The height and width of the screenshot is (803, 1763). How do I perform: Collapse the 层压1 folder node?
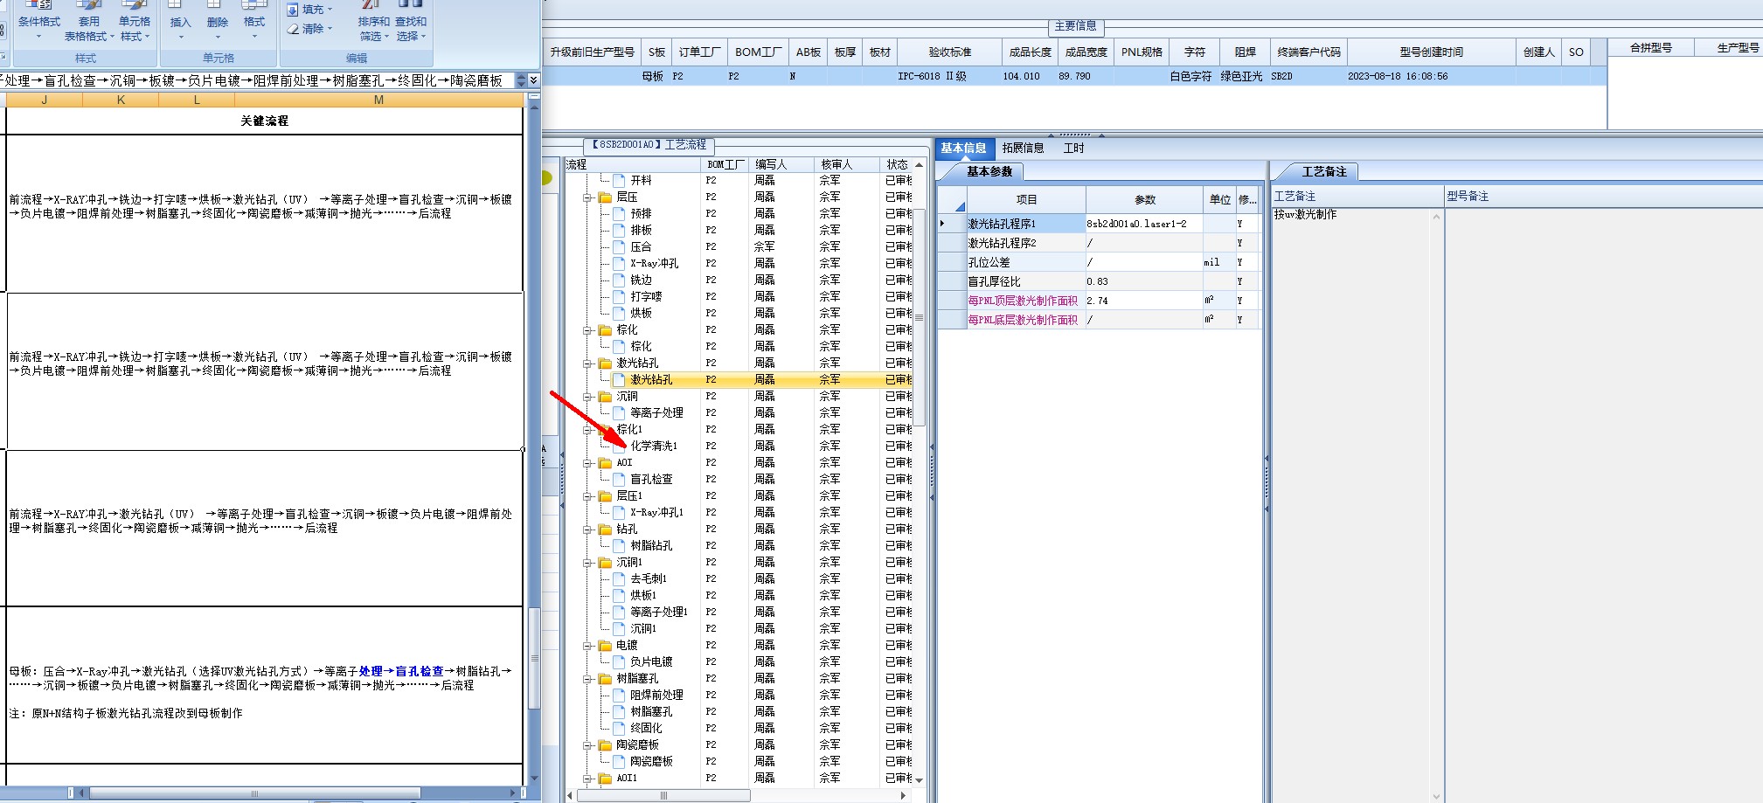click(x=588, y=496)
